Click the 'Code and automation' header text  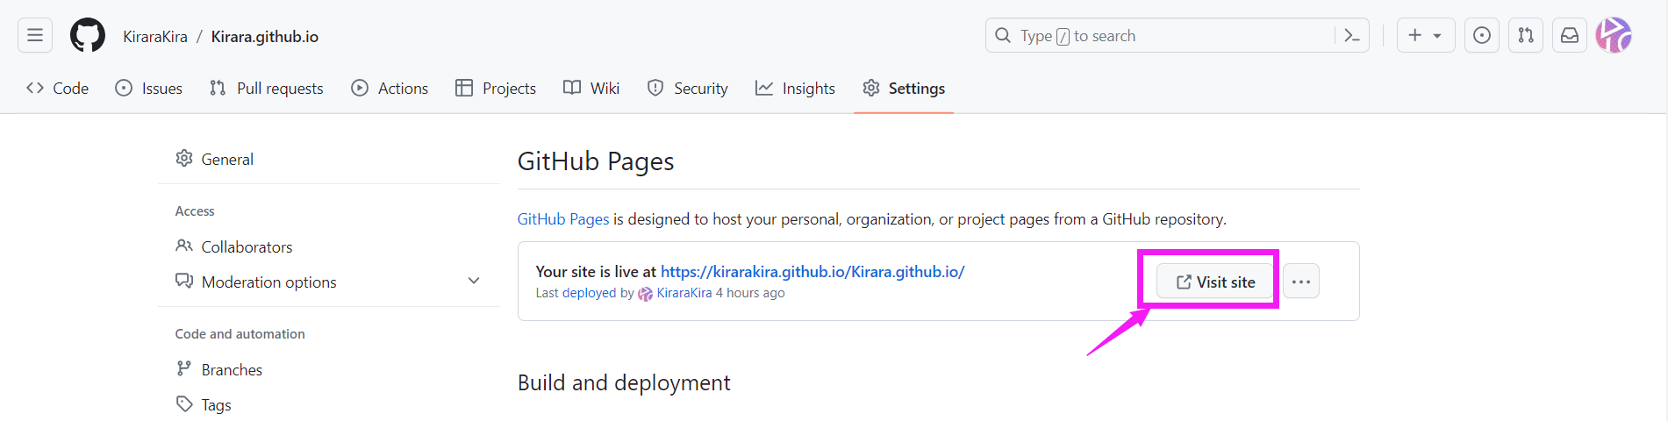[x=240, y=334]
